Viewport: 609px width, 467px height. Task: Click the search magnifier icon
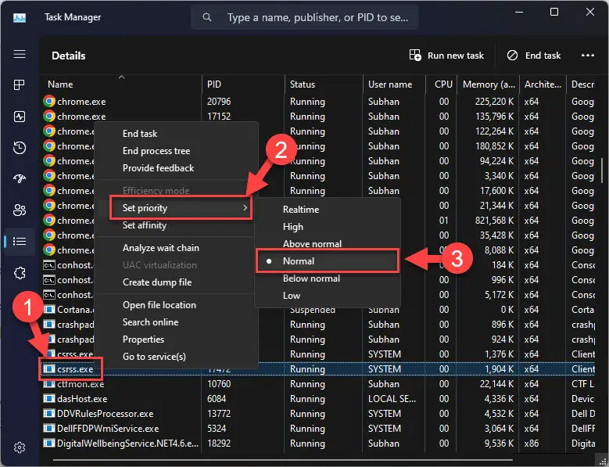click(207, 17)
